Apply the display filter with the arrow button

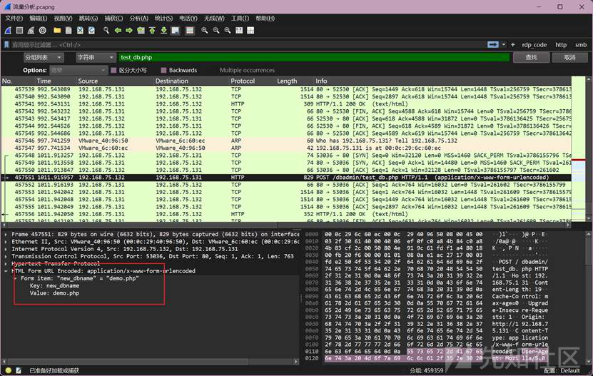(493, 45)
